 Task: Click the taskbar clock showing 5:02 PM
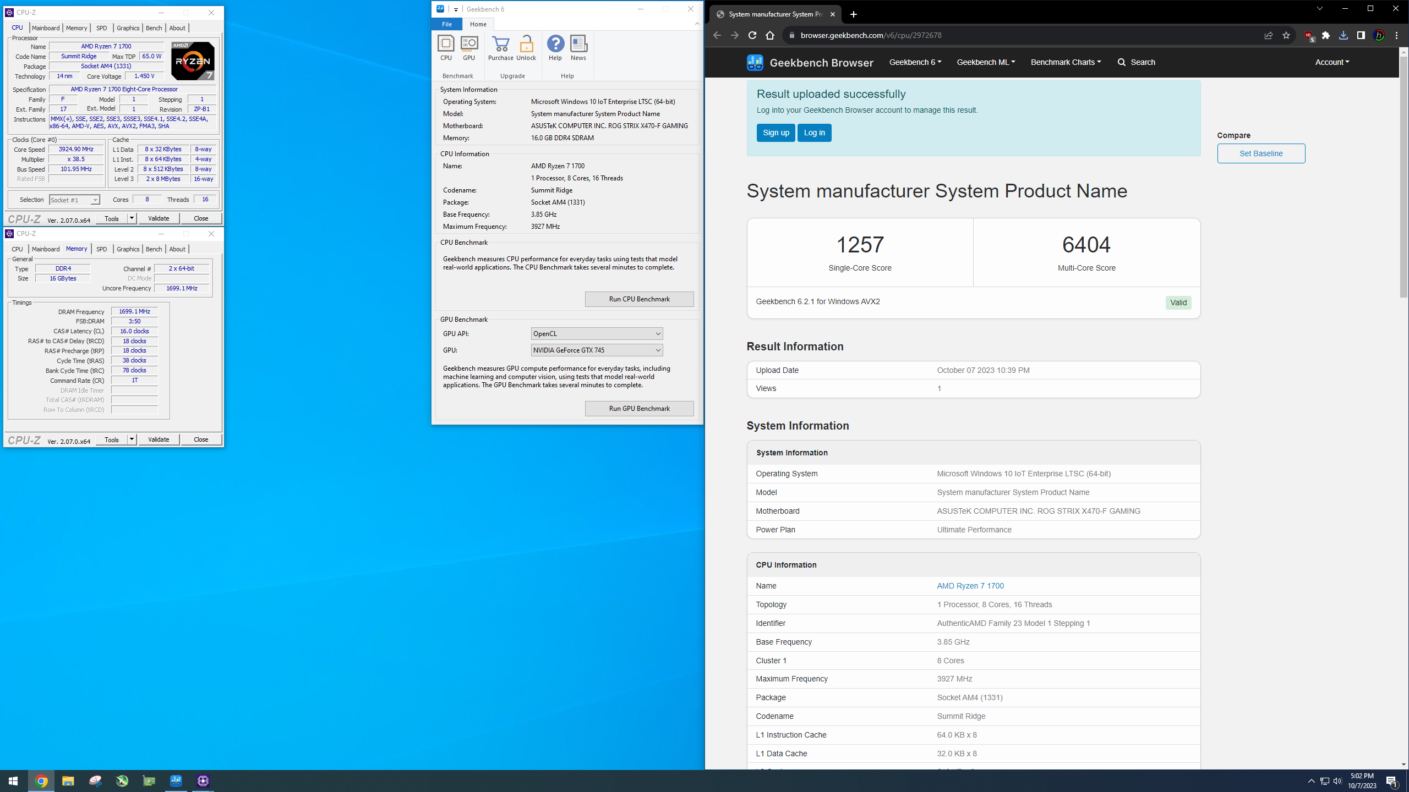tap(1362, 781)
